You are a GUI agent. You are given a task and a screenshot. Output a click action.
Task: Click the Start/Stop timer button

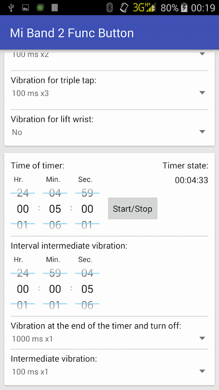click(x=132, y=209)
